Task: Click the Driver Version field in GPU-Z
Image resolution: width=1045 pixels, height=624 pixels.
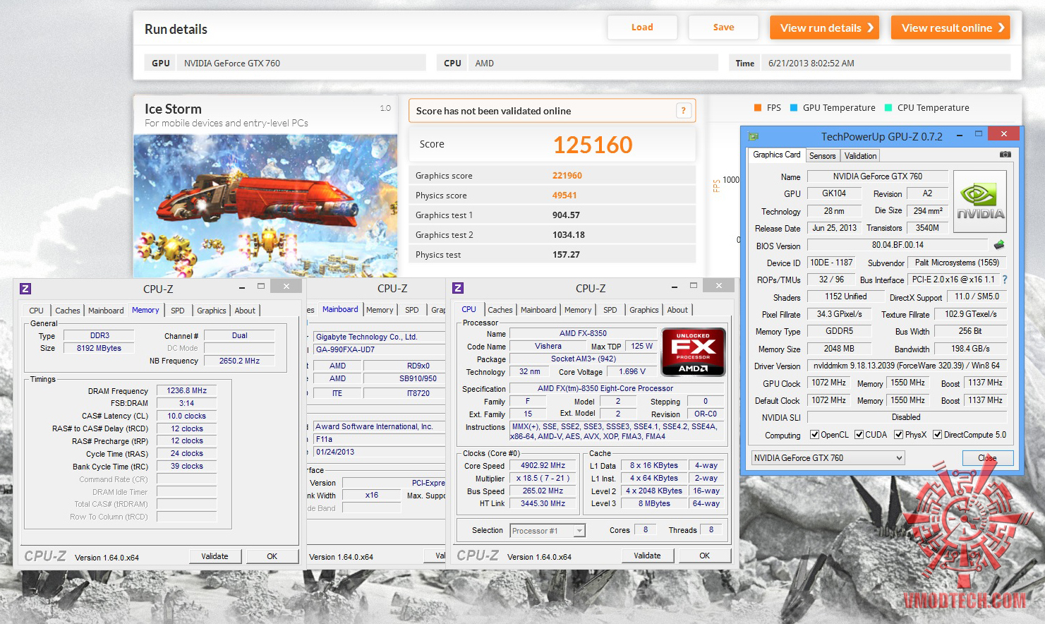Action: click(907, 366)
